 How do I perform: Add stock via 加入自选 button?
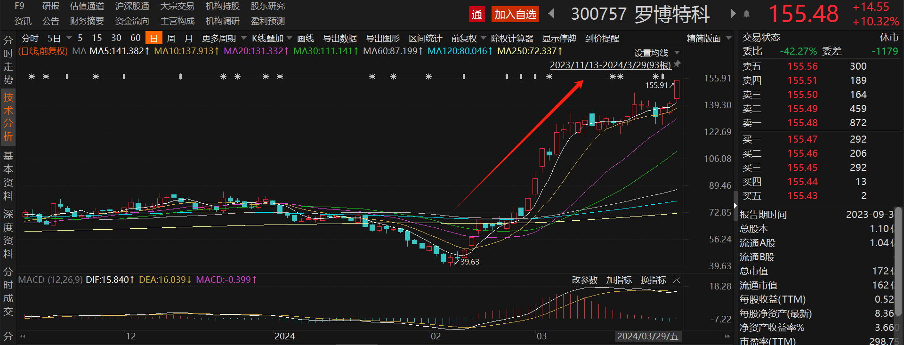[516, 14]
